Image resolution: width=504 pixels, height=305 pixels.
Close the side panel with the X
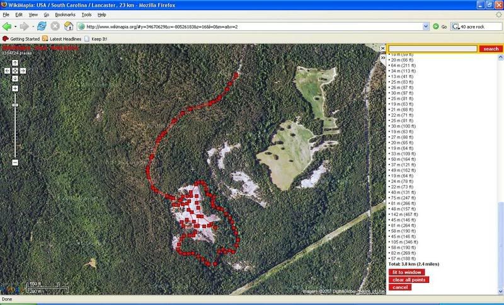pyautogui.click(x=383, y=48)
